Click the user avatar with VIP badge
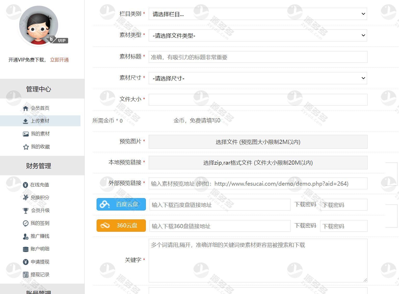399x294 pixels. coord(39,26)
